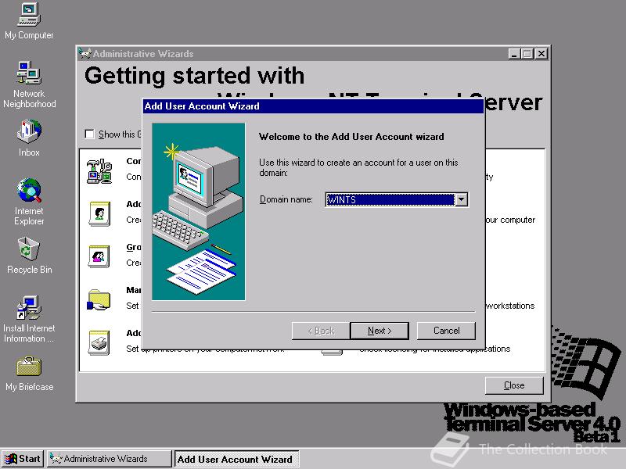Open the Domain name dropdown list
The width and height of the screenshot is (626, 469).
coord(462,199)
